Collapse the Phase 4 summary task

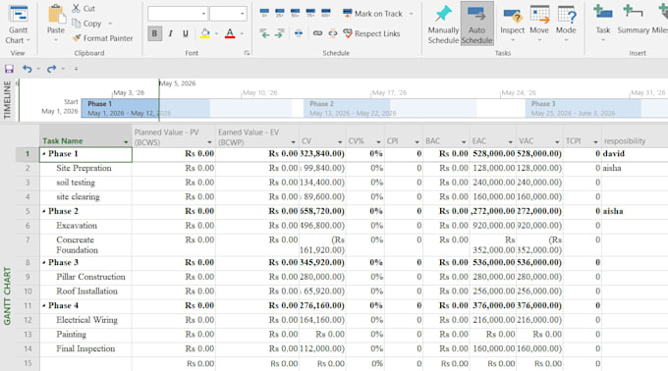[x=44, y=305]
